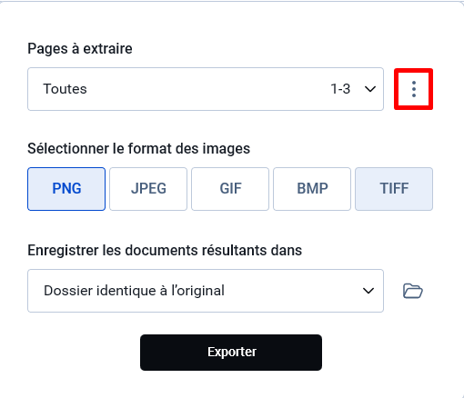Click the folder browse icon

tap(413, 291)
